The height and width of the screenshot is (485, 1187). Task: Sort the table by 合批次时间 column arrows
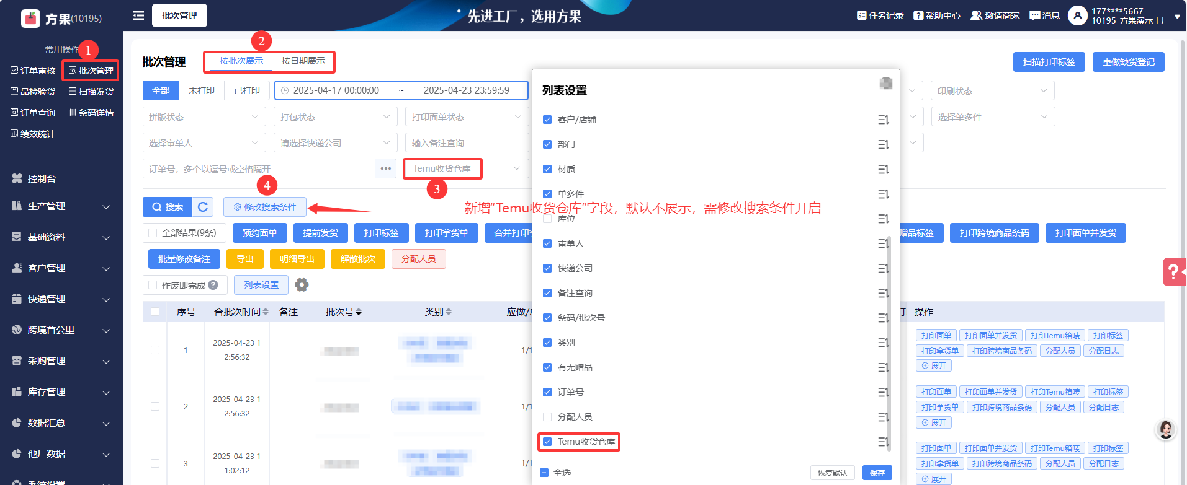pyautogui.click(x=266, y=312)
